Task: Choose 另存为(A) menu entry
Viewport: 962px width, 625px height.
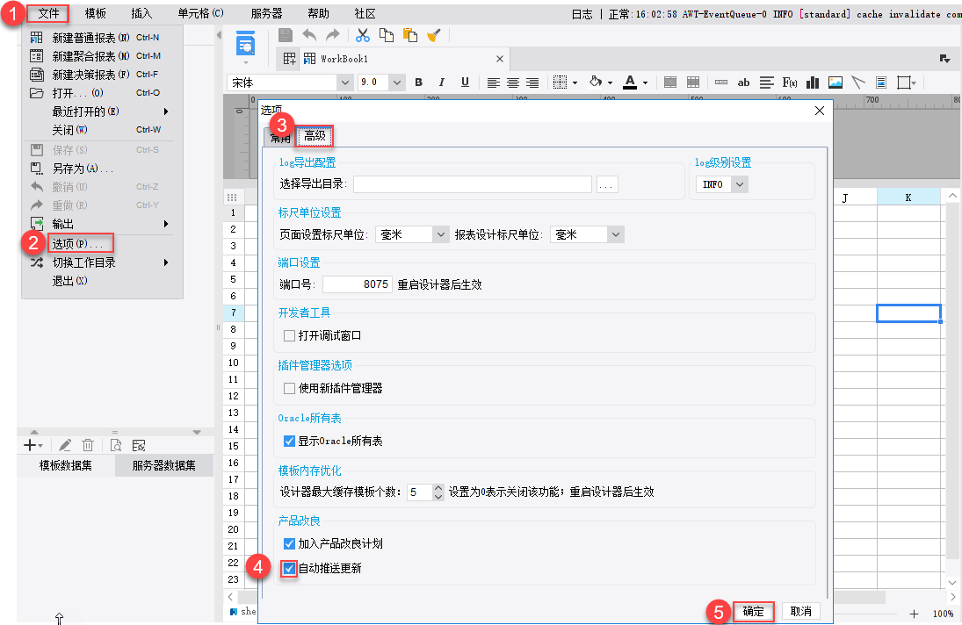Action: coord(101,169)
